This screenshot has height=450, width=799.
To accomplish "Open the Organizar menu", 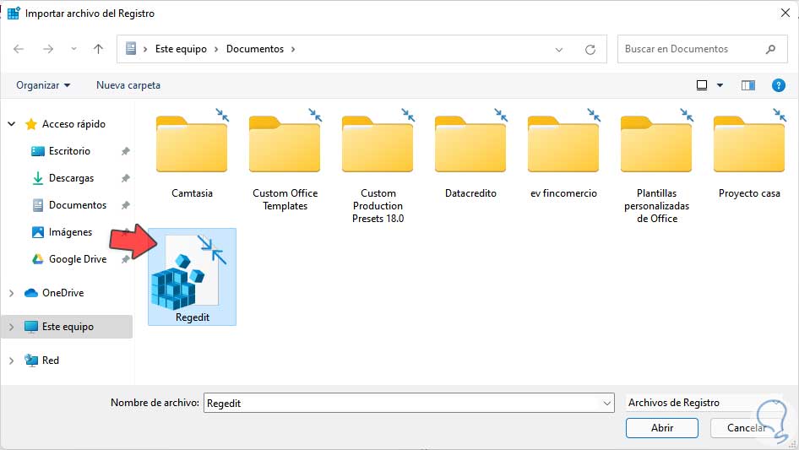I will click(x=43, y=85).
